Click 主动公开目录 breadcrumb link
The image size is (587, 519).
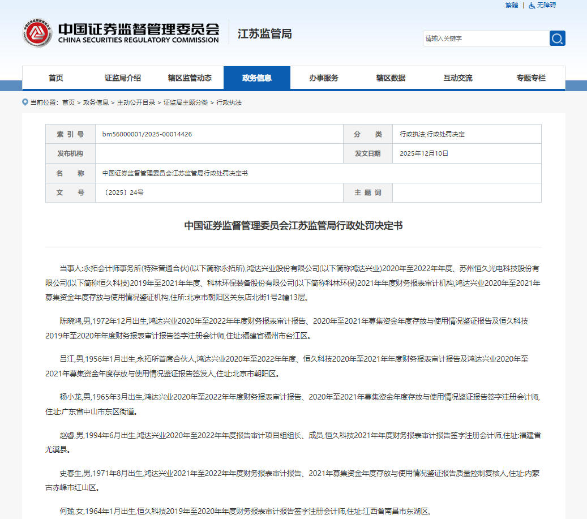tap(136, 102)
